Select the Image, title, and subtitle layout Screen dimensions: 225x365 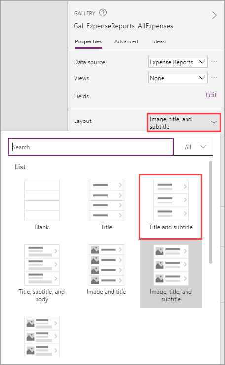pos(171,274)
